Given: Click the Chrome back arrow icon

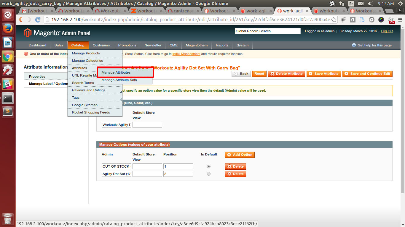Looking at the screenshot, I should pos(20,20).
